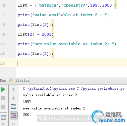Click line number 6 in the gutter

(4, 6)
